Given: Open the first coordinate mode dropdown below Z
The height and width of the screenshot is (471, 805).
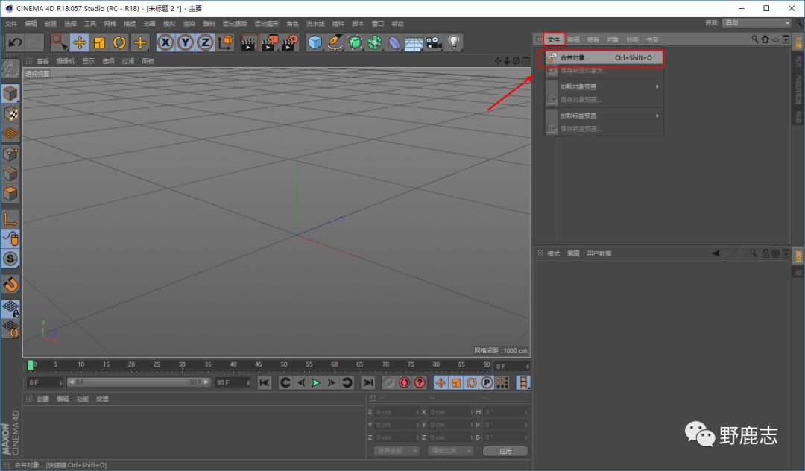Looking at the screenshot, I should 397,451.
